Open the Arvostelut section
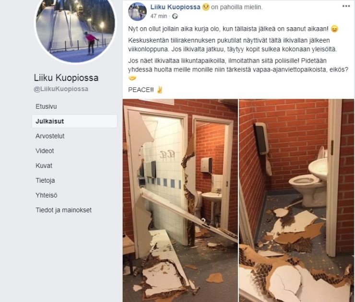Image resolution: width=355 pixels, height=302 pixels. (50, 136)
